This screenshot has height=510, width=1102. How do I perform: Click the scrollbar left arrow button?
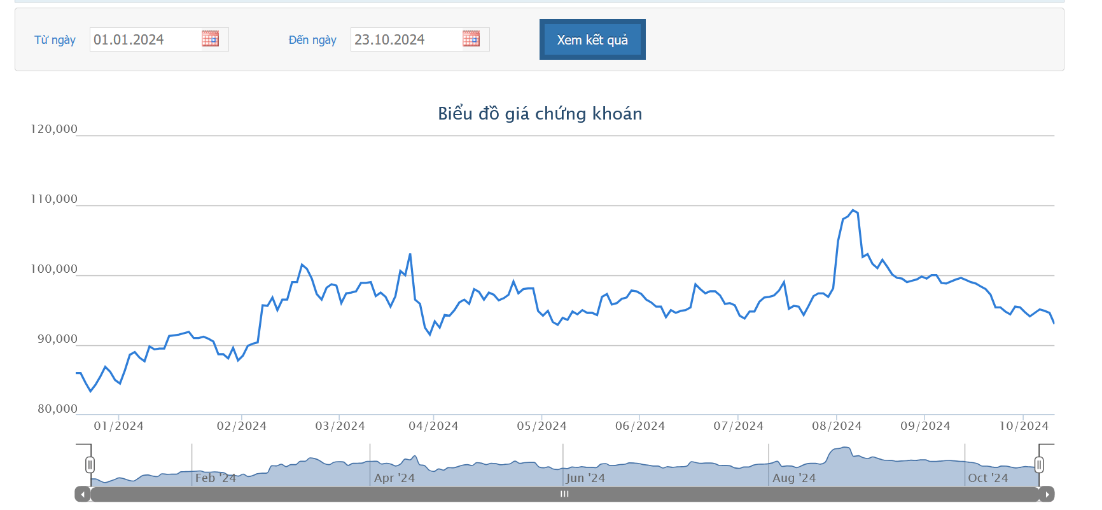83,494
